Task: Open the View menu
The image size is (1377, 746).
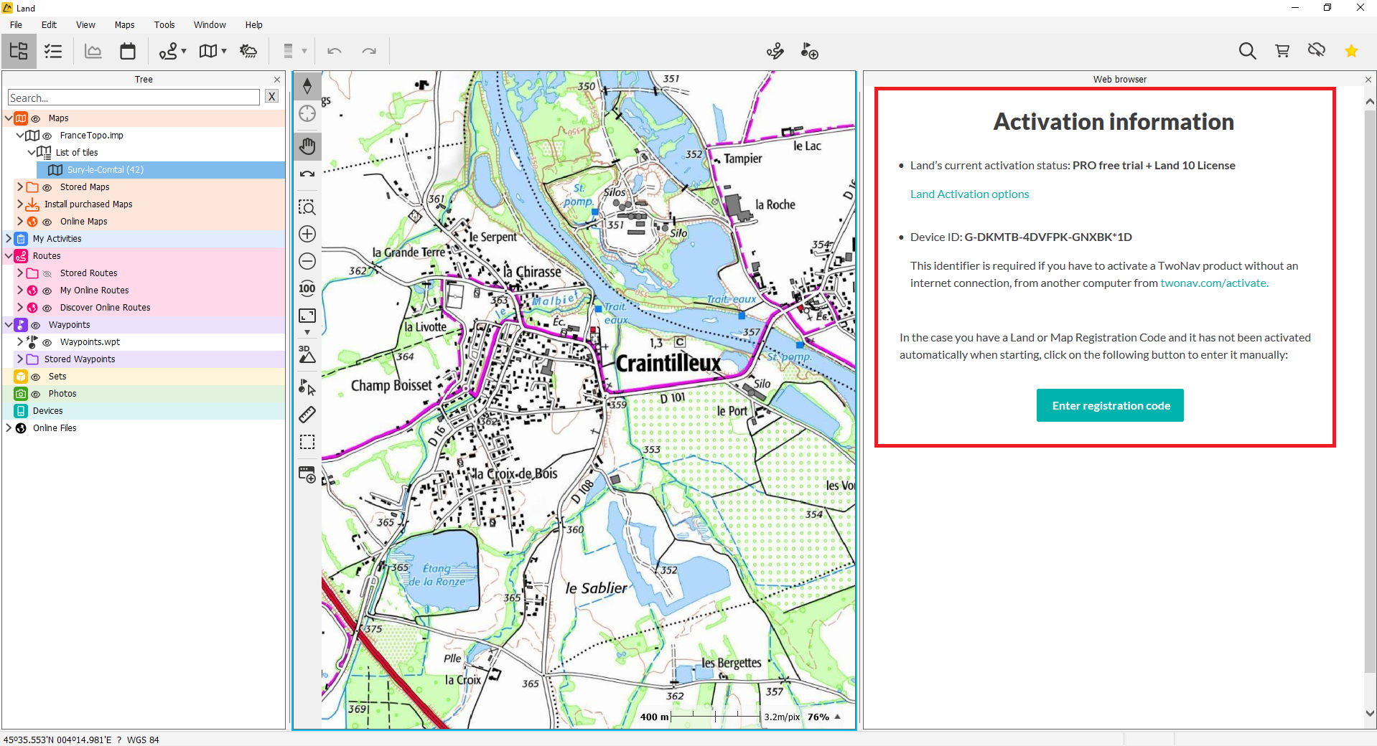Action: pyautogui.click(x=85, y=24)
